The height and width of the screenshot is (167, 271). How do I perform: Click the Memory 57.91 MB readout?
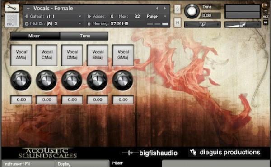click(x=119, y=23)
